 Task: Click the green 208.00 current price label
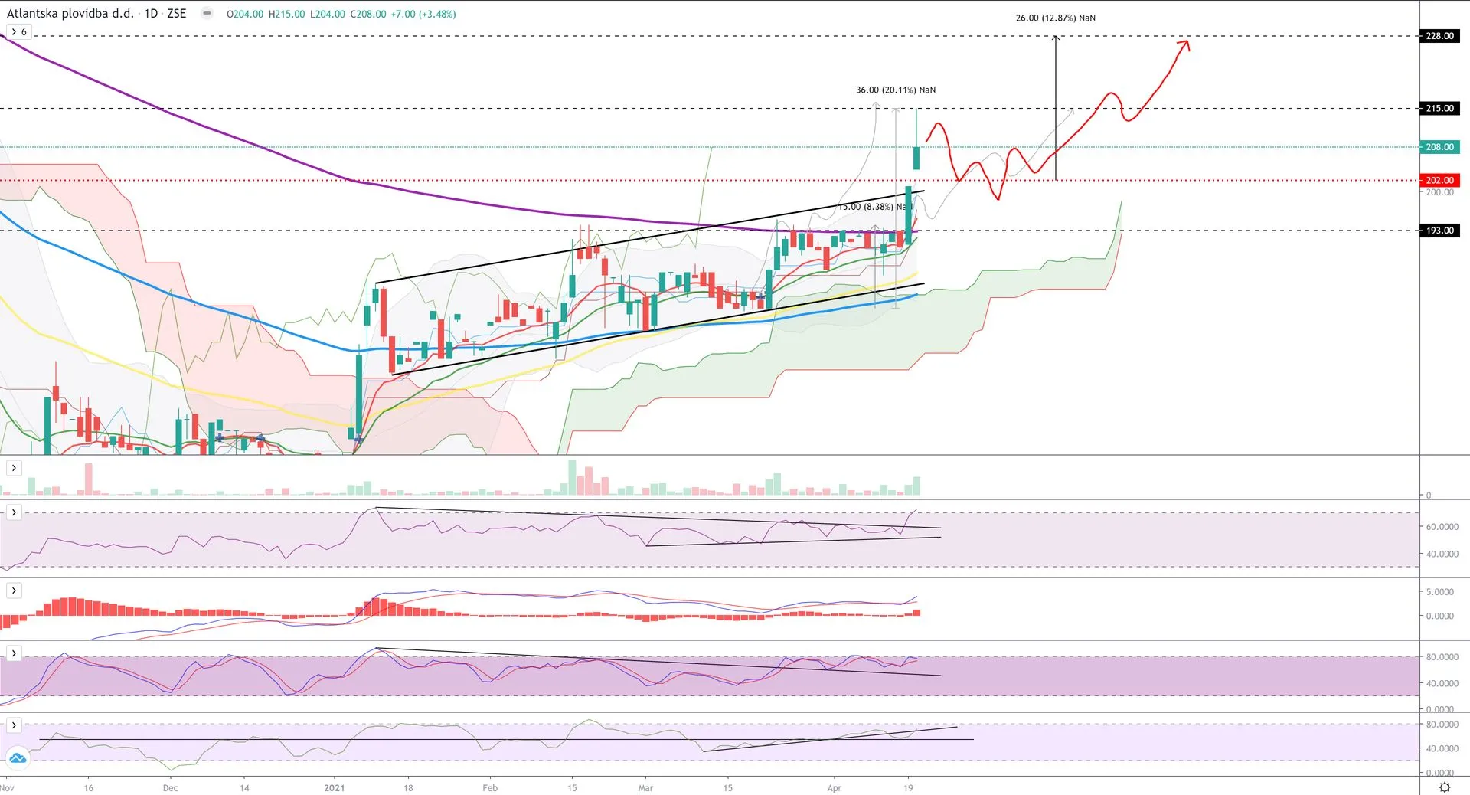[x=1439, y=147]
